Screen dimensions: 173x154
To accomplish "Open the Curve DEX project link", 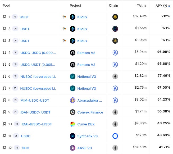I will (86, 124).
